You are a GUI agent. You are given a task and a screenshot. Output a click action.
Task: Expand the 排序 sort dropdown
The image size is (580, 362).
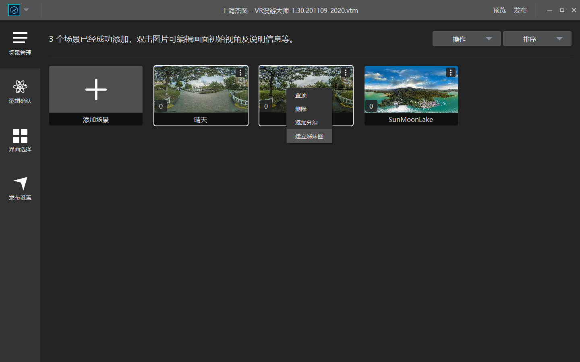[537, 39]
